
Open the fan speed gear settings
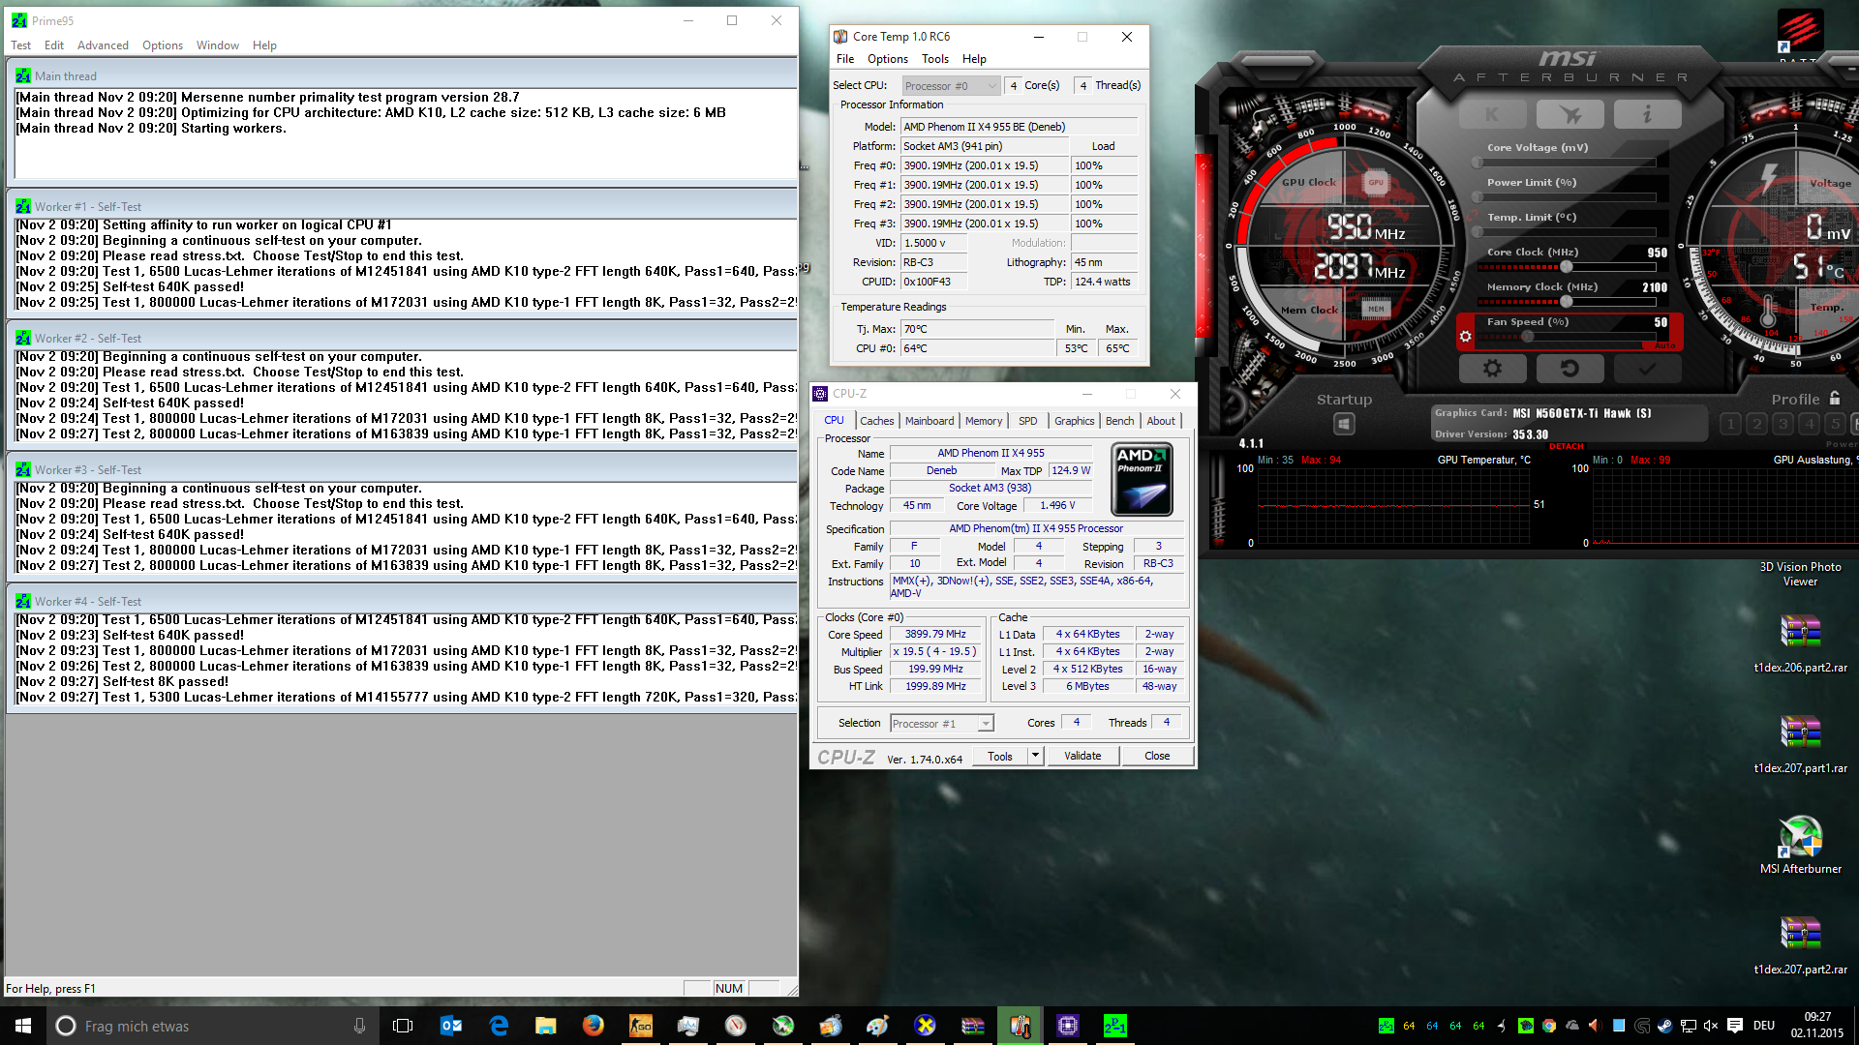pos(1465,337)
